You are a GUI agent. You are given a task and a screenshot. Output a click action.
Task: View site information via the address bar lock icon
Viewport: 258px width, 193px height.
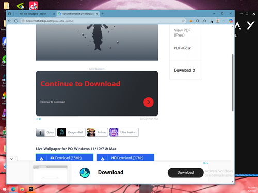click(x=23, y=21)
